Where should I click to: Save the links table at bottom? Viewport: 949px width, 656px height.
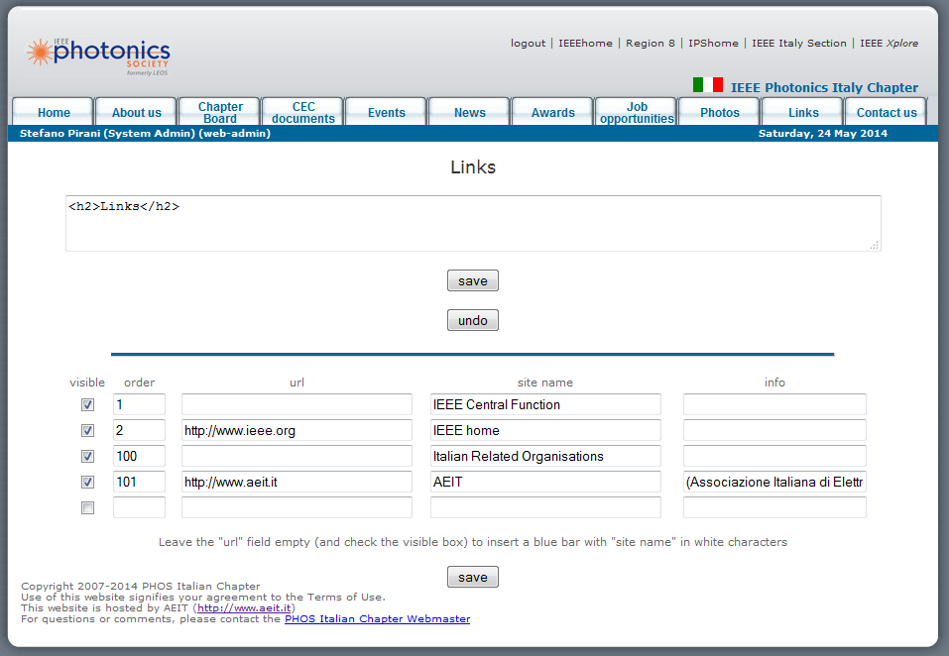[x=473, y=577]
